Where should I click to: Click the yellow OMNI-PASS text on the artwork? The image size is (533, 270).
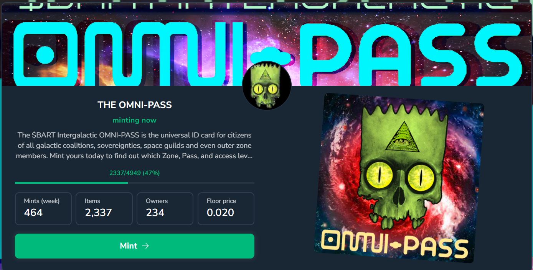394,243
